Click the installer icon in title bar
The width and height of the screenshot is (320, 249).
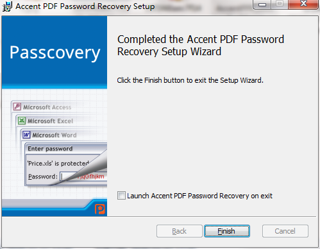click(x=7, y=6)
